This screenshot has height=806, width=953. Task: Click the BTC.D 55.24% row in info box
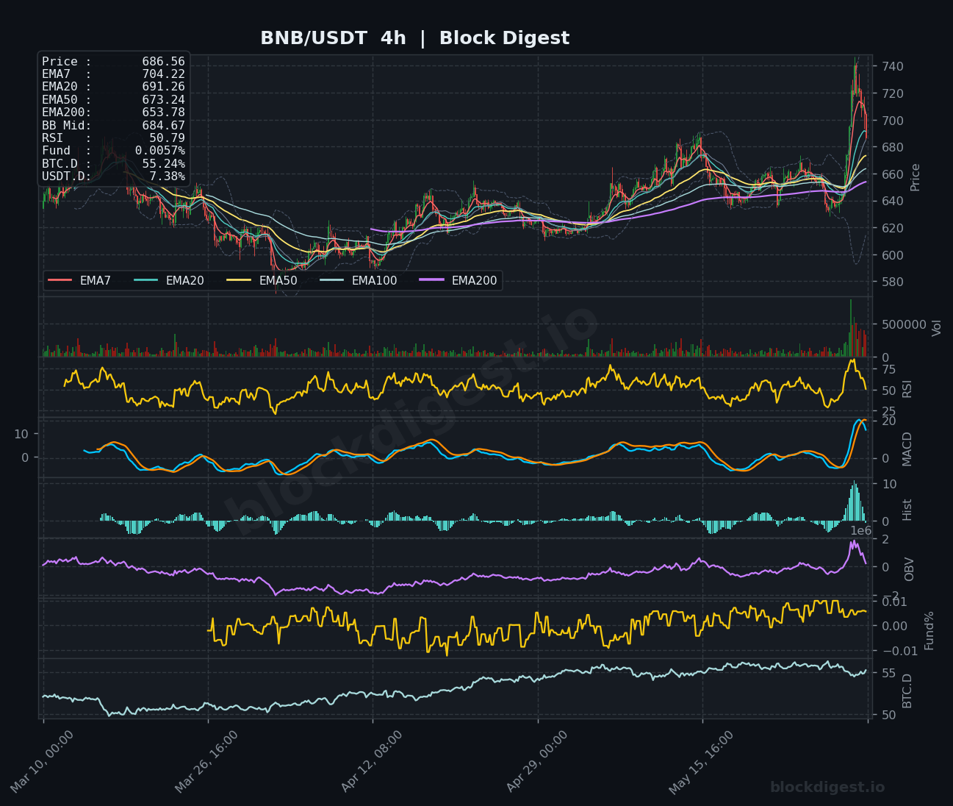click(x=113, y=163)
